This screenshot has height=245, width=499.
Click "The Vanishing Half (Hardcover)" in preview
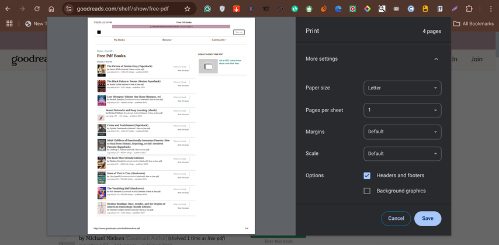point(126,189)
